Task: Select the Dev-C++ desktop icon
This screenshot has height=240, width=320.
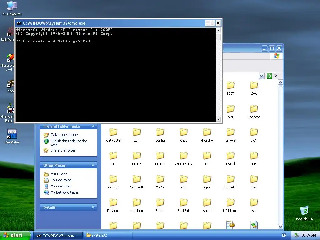Action: pyautogui.click(x=12, y=136)
